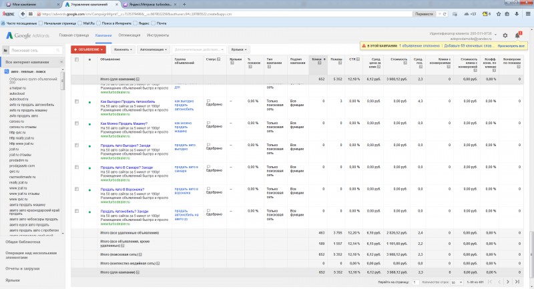Check the box for 'Как Выгодно Продать Автомобиль' ad
The width and height of the screenshot is (534, 289).
(x=76, y=101)
